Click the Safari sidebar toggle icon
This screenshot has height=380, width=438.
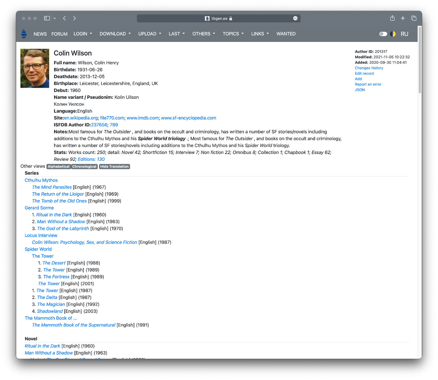pyautogui.click(x=47, y=18)
